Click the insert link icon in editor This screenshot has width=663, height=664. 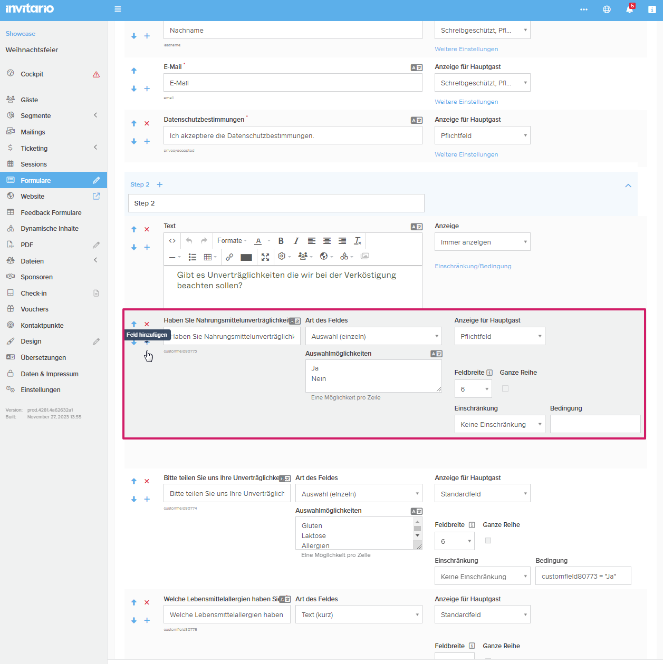pyautogui.click(x=229, y=257)
